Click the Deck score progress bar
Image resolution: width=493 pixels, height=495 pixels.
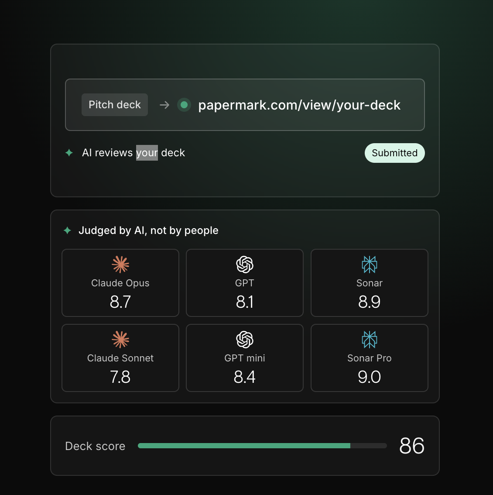click(262, 446)
